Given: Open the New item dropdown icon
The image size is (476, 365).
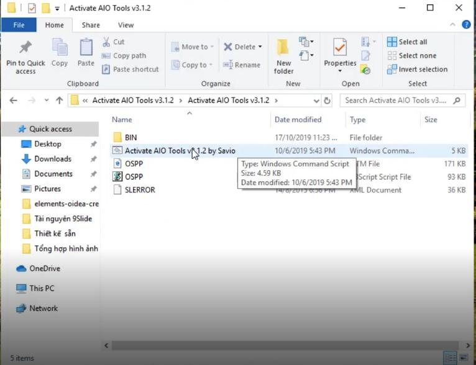Looking at the screenshot, I should (x=306, y=42).
